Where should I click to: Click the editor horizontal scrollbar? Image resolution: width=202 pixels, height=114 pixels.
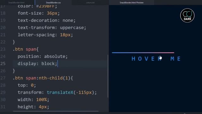pos(56,111)
